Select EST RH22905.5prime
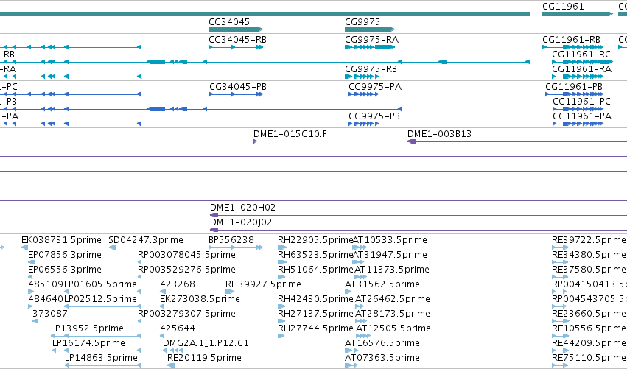Image resolution: width=627 pixels, height=369 pixels. pyautogui.click(x=315, y=240)
